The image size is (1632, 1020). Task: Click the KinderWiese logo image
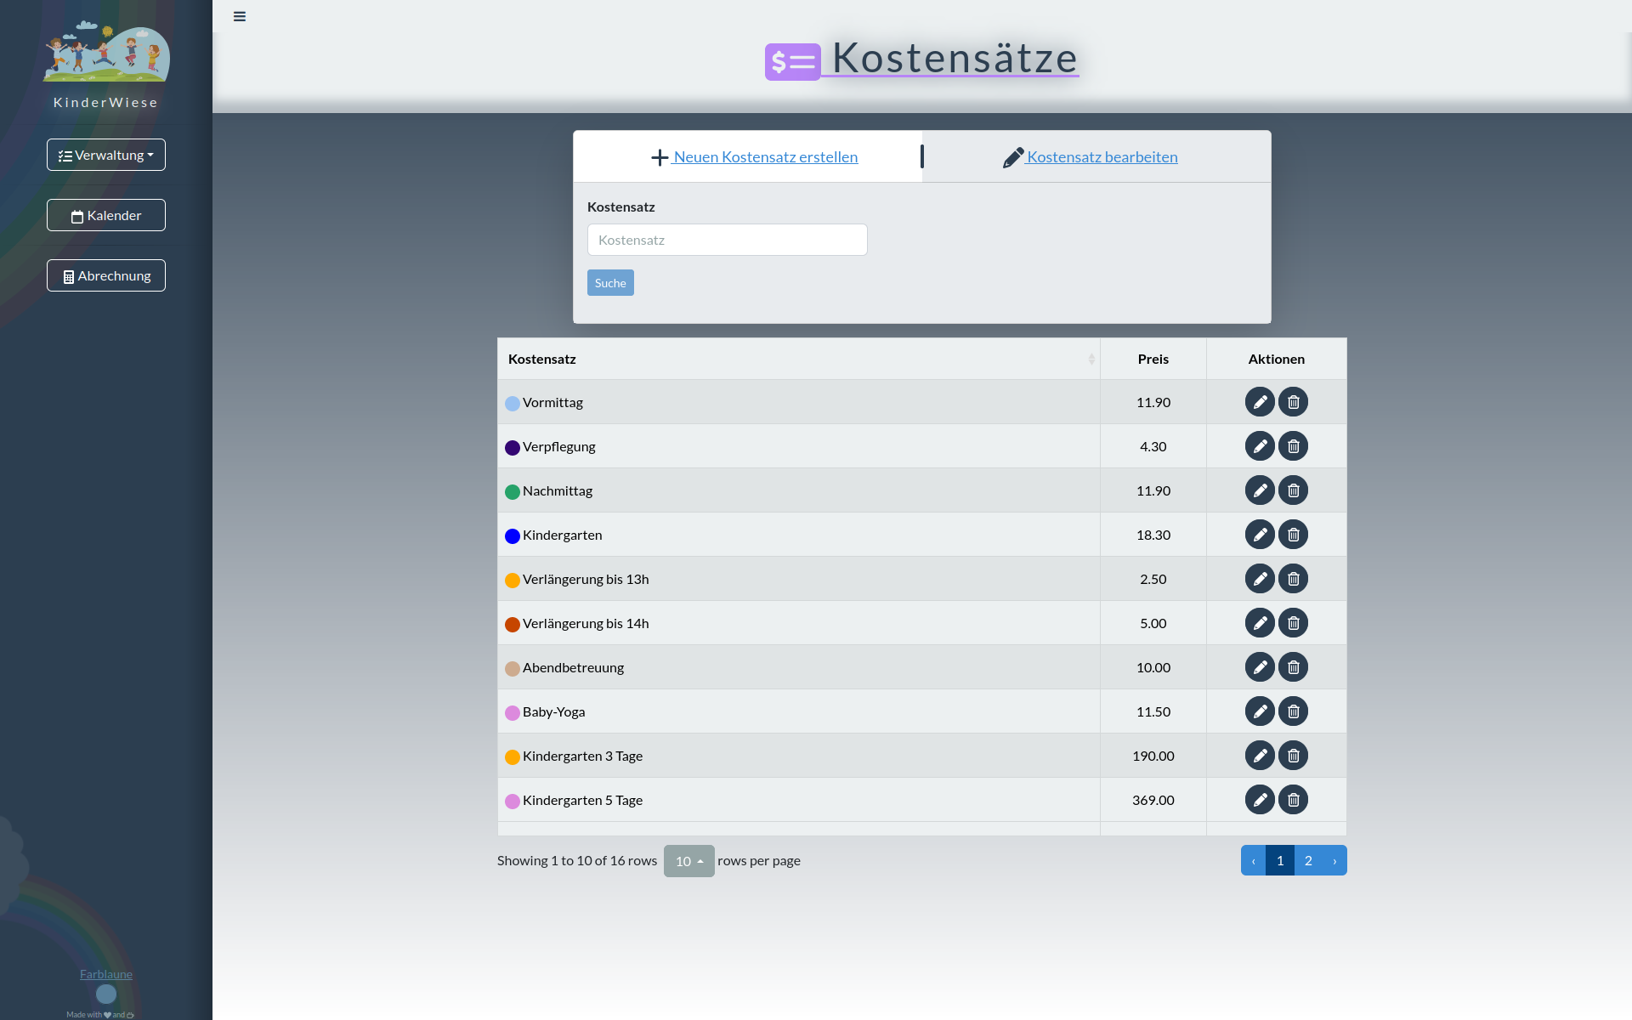[106, 51]
